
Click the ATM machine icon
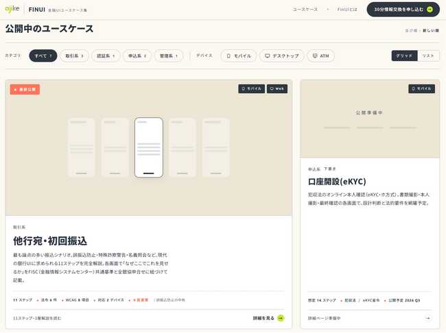point(315,56)
